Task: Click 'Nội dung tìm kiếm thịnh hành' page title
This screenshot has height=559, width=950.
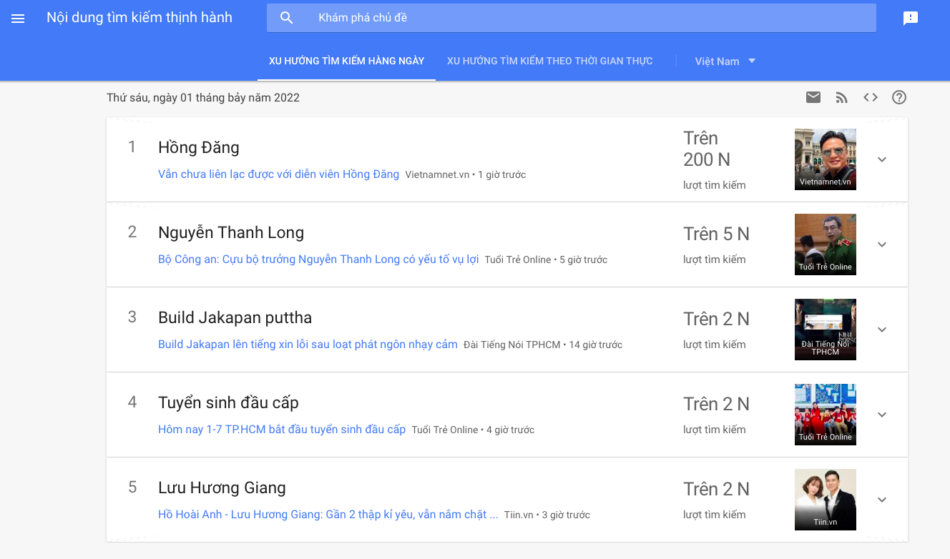Action: 139,18
